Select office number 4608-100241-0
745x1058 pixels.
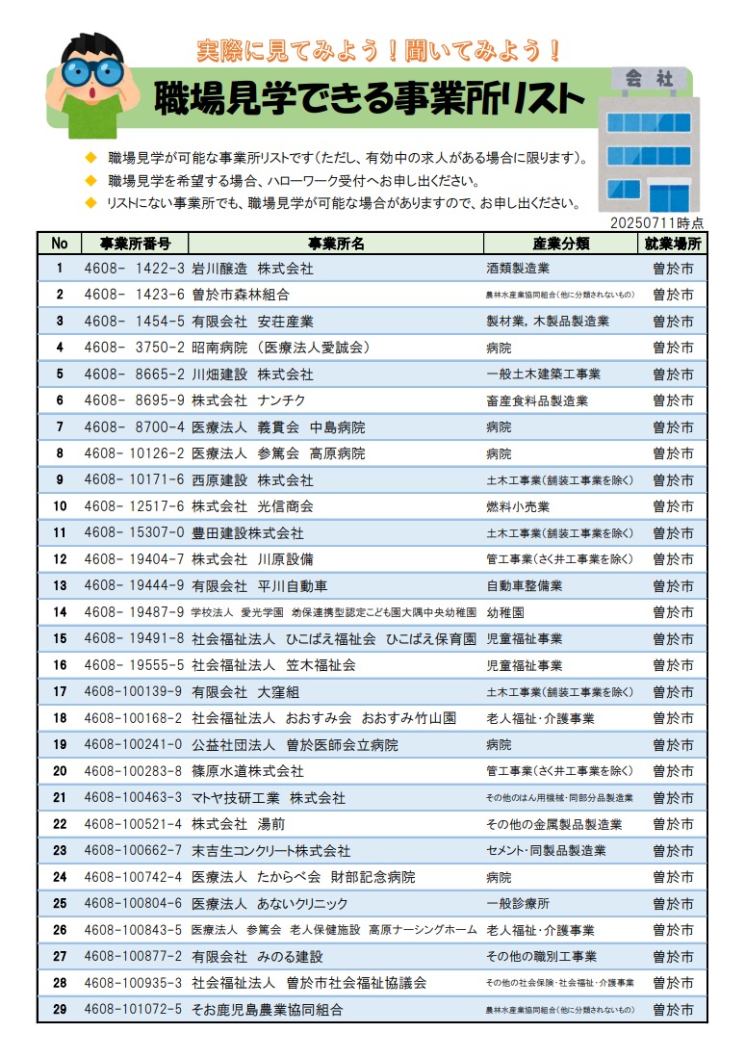click(133, 745)
